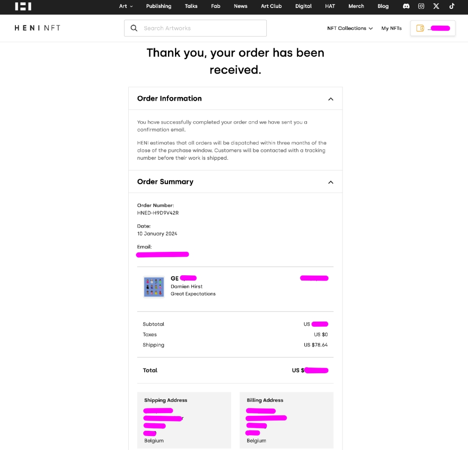Open the Instagram social icon

click(x=421, y=6)
